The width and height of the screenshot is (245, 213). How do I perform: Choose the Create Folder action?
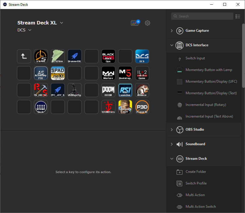click(204, 172)
